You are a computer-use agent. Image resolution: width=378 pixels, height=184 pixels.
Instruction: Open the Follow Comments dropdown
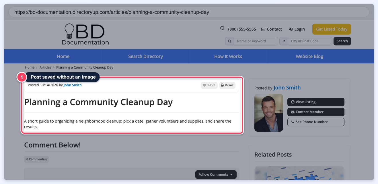coord(216,175)
